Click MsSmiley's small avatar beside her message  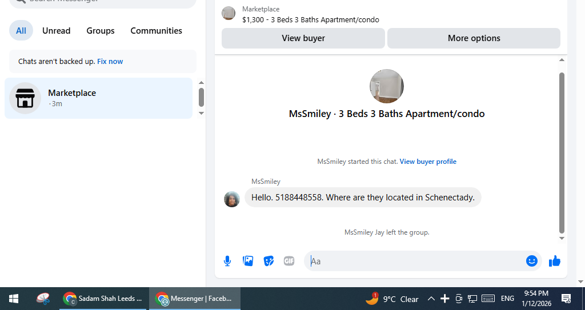[x=232, y=199]
